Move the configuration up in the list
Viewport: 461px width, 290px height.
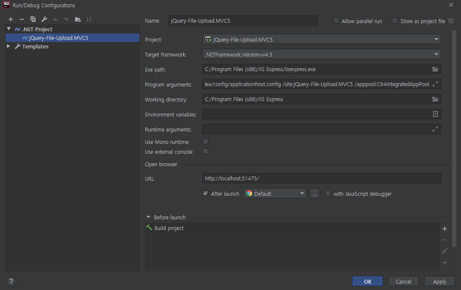55,19
